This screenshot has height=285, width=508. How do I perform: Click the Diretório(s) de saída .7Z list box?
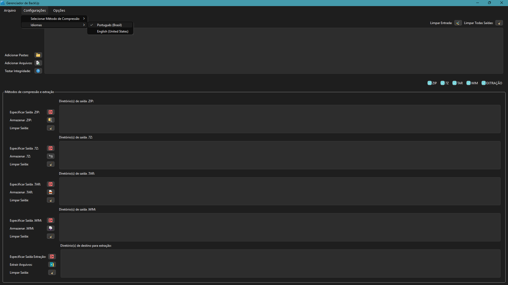click(x=280, y=155)
